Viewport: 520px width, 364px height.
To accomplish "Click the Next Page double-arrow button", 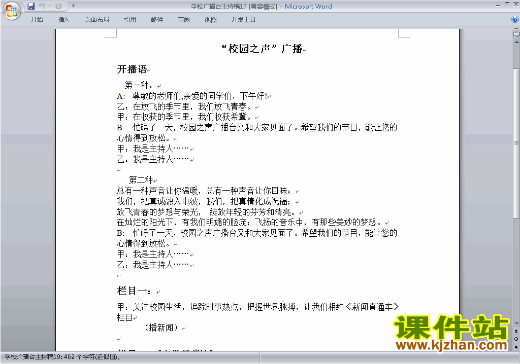I will coord(516,347).
